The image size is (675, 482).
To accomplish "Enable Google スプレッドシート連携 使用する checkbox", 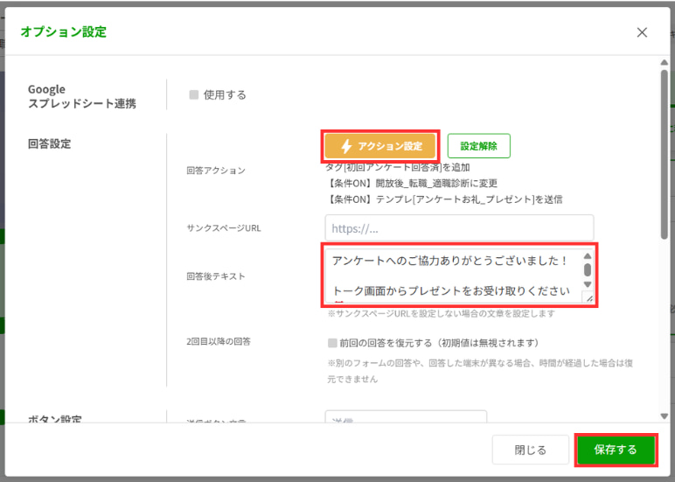I will coord(194,94).
